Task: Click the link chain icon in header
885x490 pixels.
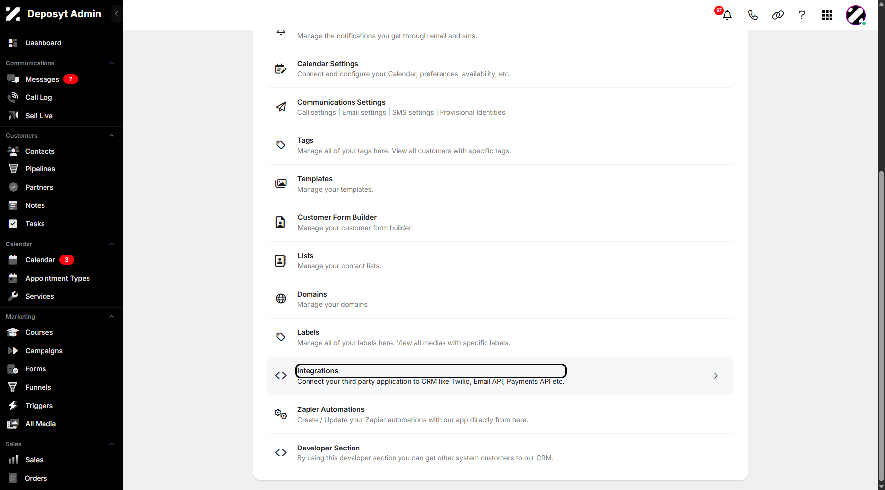Action: tap(778, 15)
